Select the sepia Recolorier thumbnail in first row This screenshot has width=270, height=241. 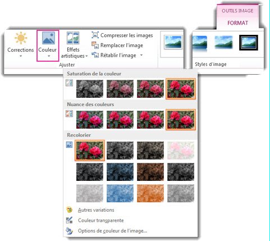pyautogui.click(x=150, y=151)
